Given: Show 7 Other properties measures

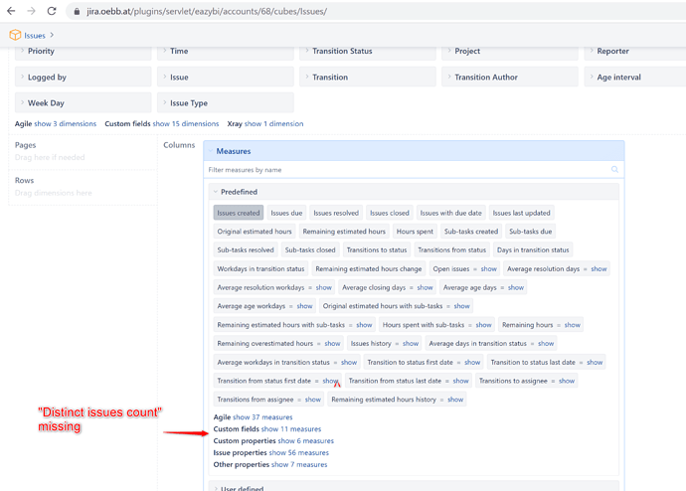Looking at the screenshot, I should click(x=299, y=464).
